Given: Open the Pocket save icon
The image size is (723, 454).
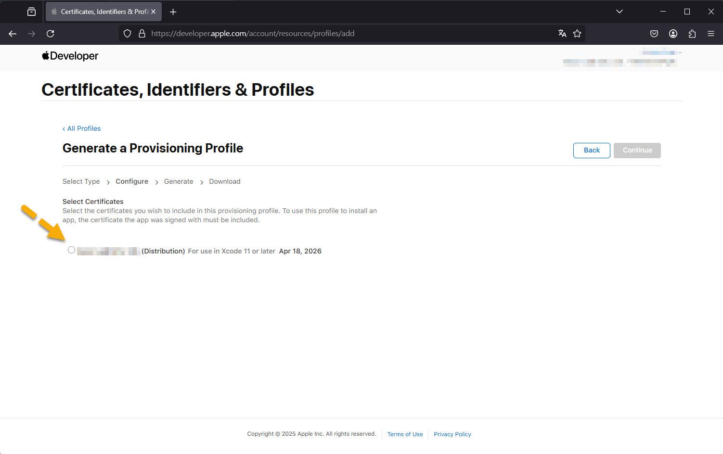Looking at the screenshot, I should [654, 34].
